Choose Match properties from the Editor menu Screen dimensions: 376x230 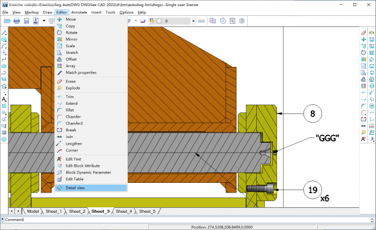pos(91,72)
